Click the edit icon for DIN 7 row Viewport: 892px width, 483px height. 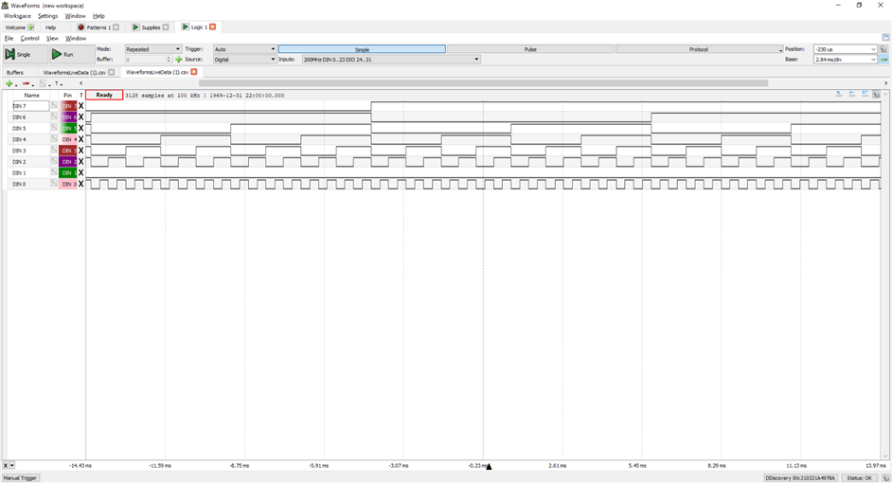[x=54, y=106]
